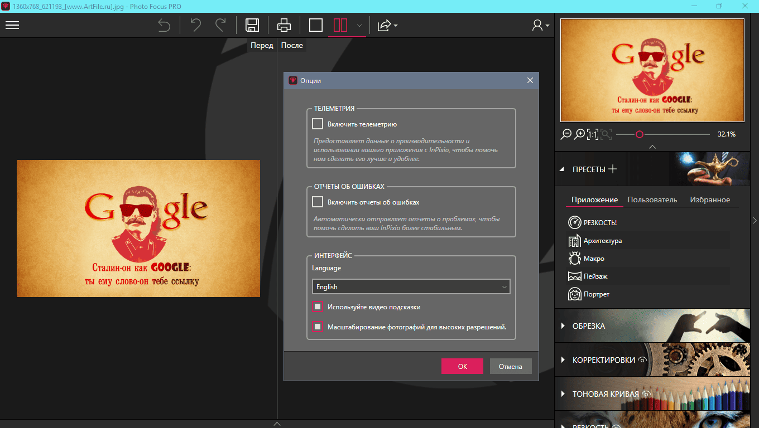Viewport: 759px width, 428px height.
Task: Click the fit-to-screen zoom icon
Action: pos(606,134)
